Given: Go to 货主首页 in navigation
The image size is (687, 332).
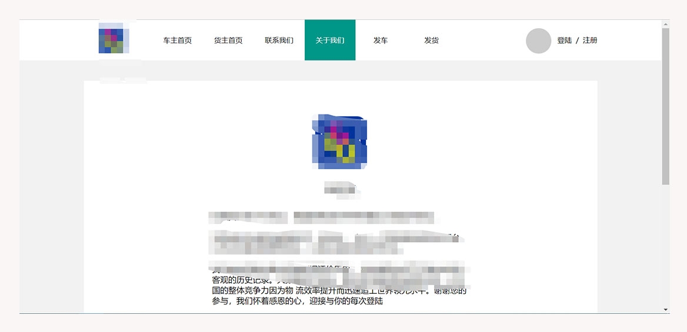Looking at the screenshot, I should [x=228, y=41].
